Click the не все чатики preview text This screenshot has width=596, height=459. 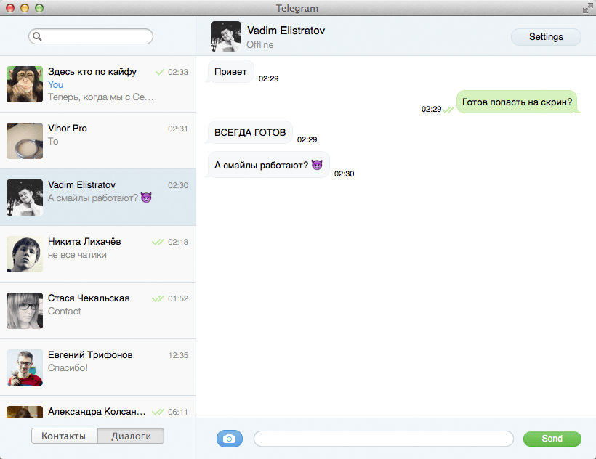pyautogui.click(x=77, y=255)
